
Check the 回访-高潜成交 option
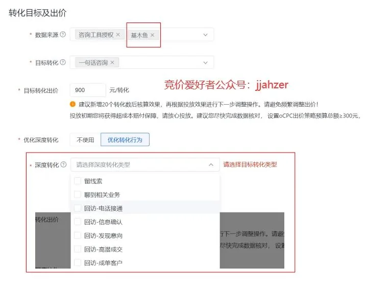click(78, 249)
